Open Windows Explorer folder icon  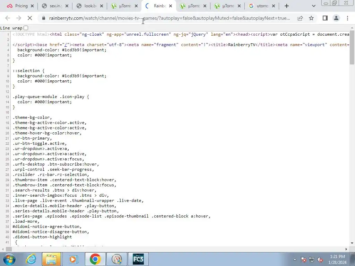click(52, 259)
